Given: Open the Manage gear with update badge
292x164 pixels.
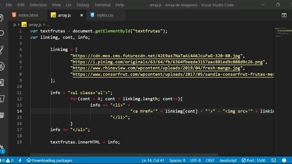Looking at the screenshot, I should [x=2, y=149].
